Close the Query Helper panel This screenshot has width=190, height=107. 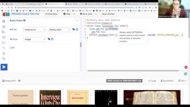point(77,21)
